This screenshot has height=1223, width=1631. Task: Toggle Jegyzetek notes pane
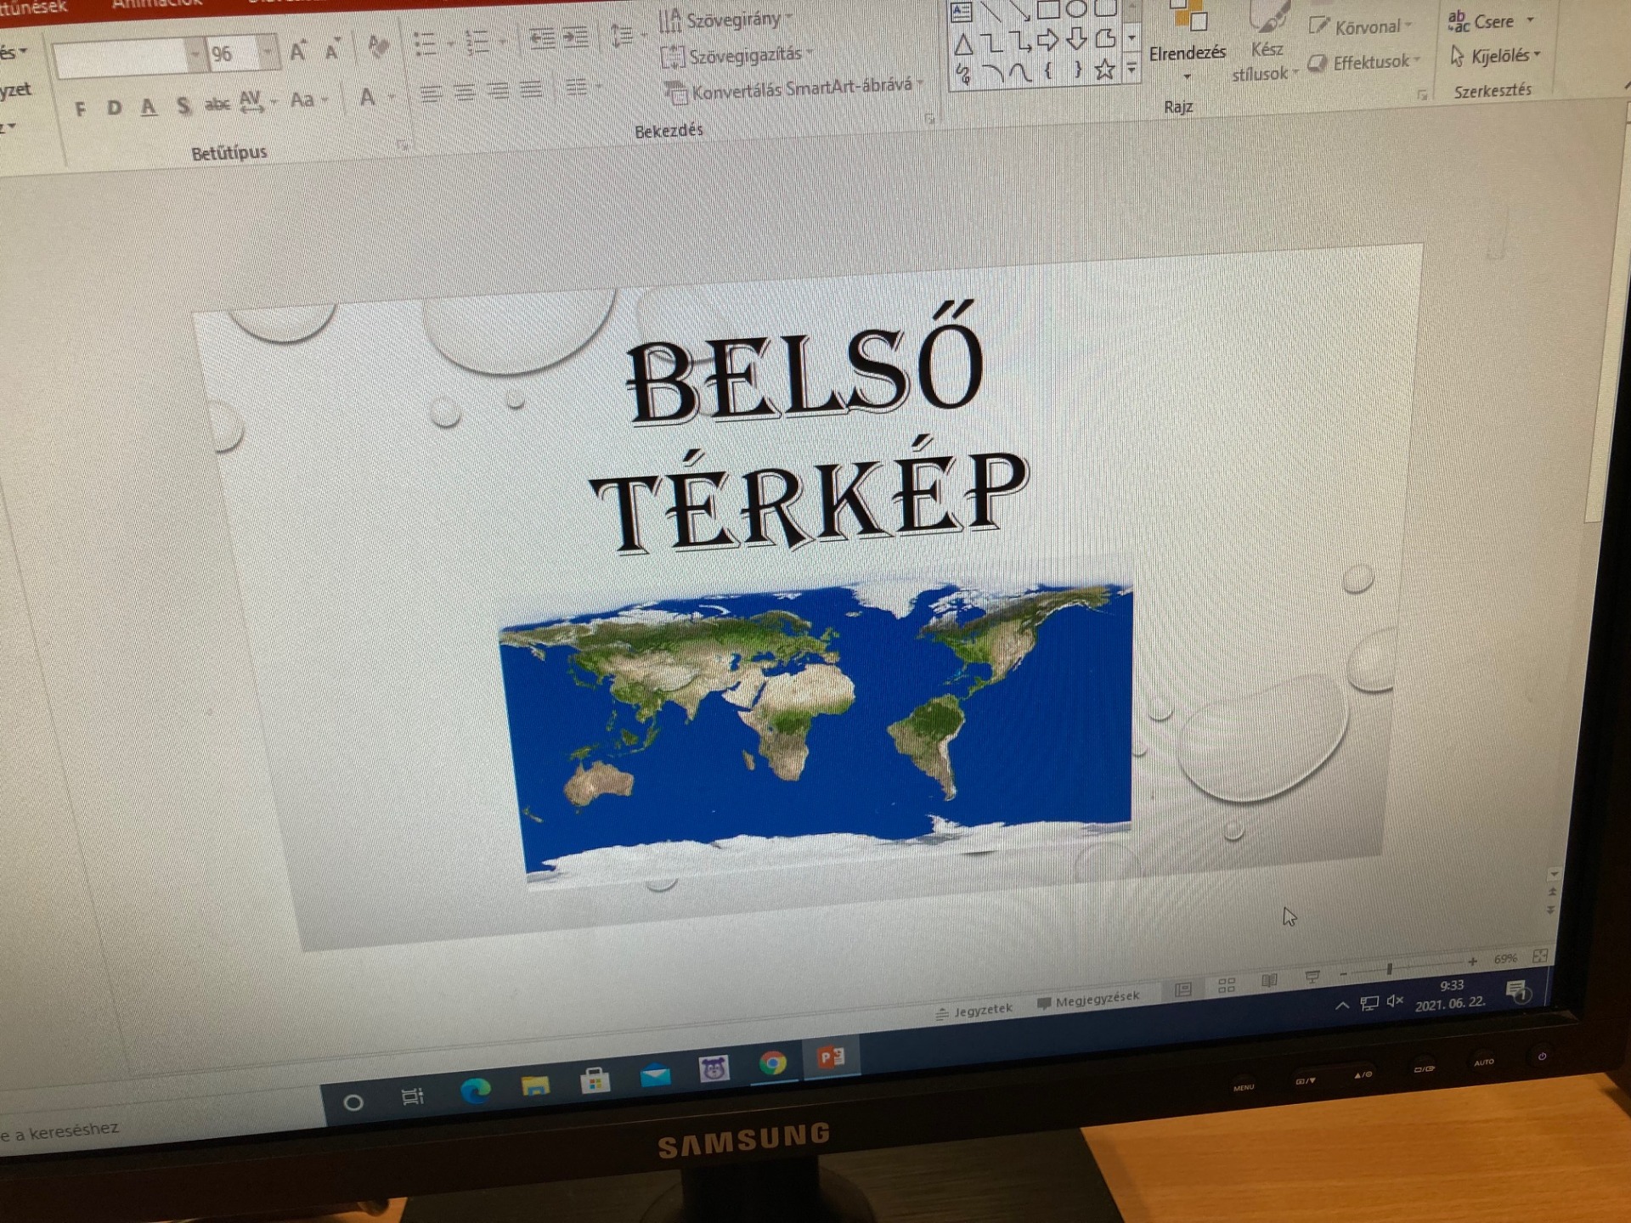pos(974,1011)
